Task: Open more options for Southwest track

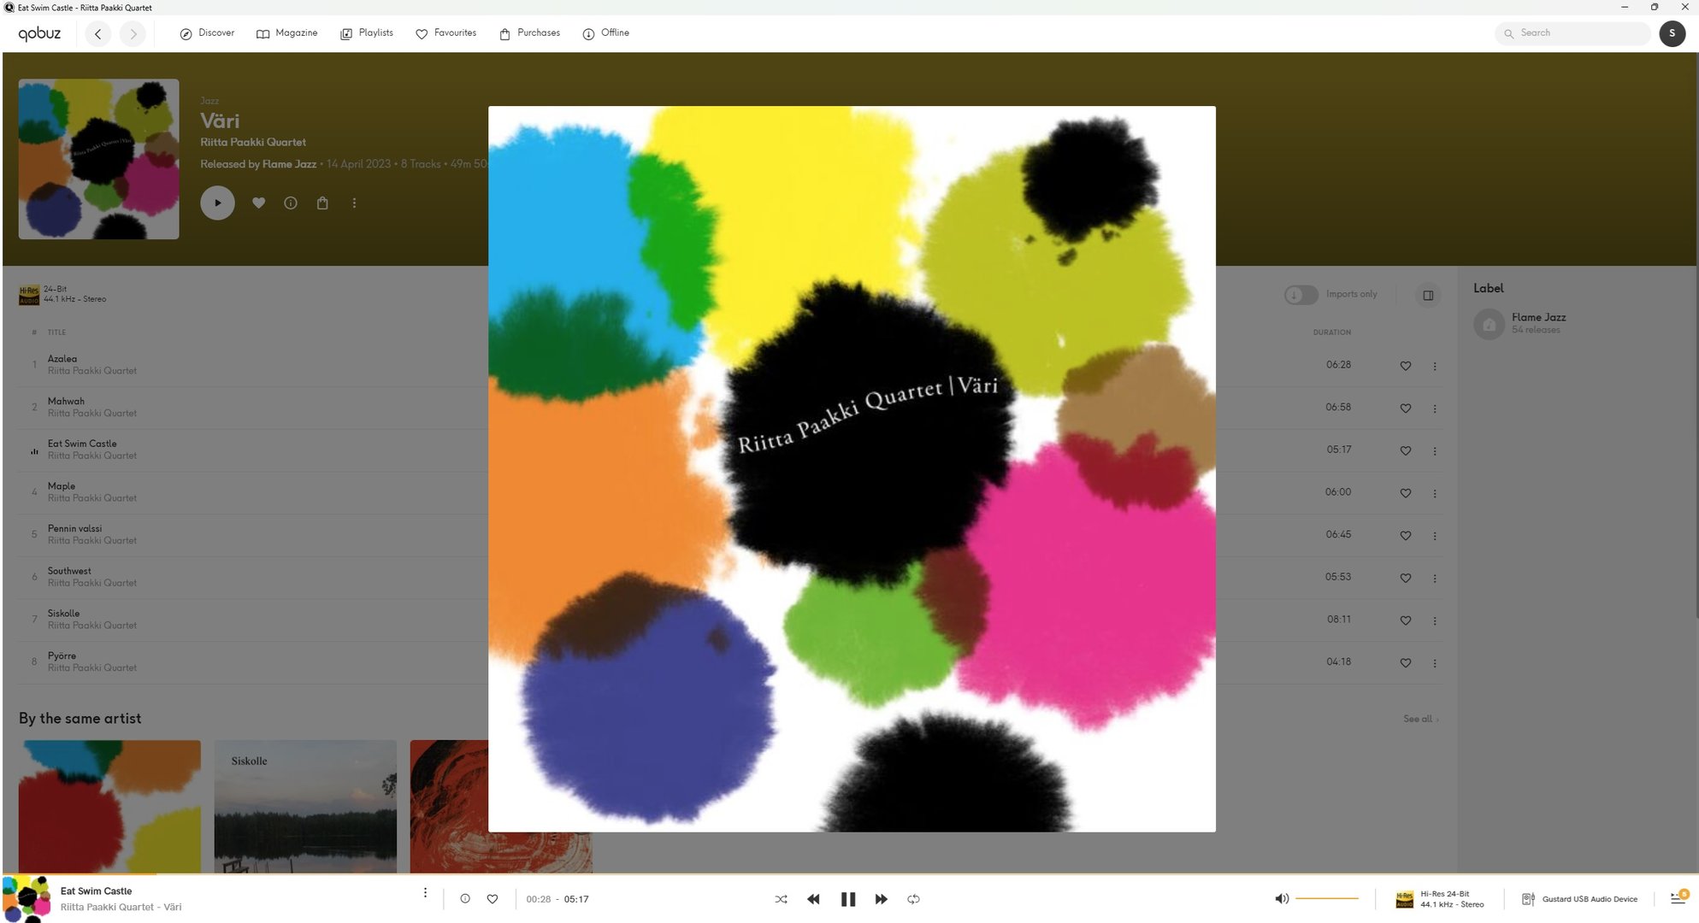Action: 1435,578
